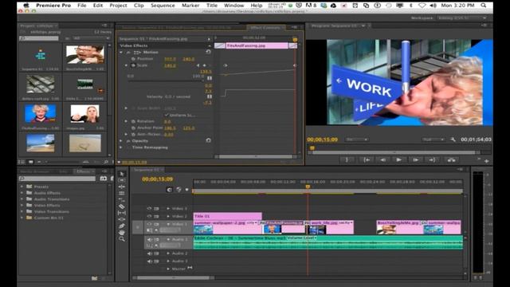Image resolution: width=510 pixels, height=287 pixels.
Task: Hide Video 3 track eye
Action: pyautogui.click(x=149, y=208)
